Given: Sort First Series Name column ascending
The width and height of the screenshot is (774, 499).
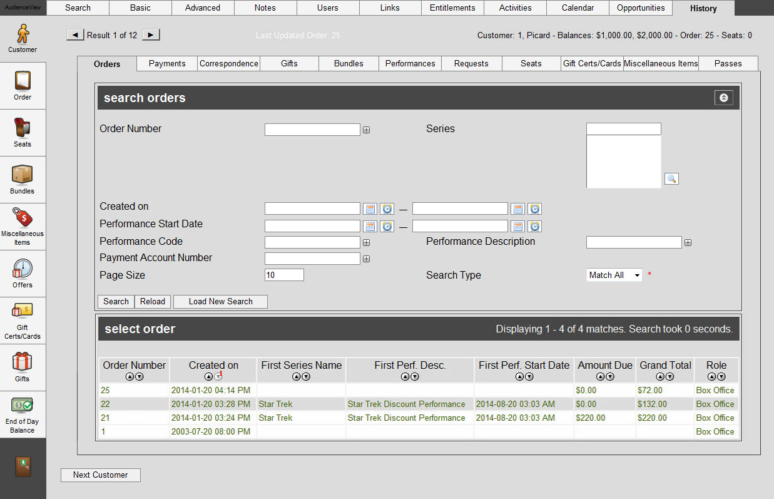Looking at the screenshot, I should (297, 376).
